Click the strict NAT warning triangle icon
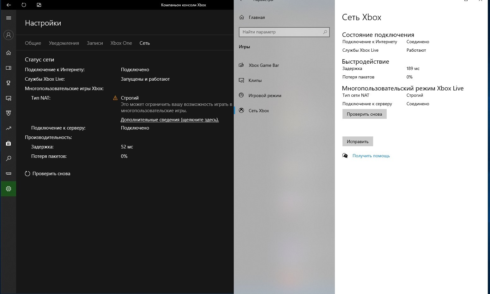 [115, 98]
